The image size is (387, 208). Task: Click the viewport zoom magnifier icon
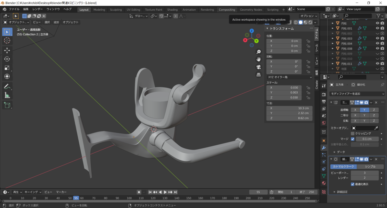coord(258,52)
